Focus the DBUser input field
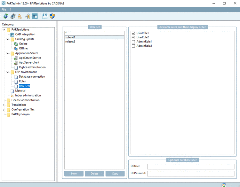 pyautogui.click(x=191, y=166)
